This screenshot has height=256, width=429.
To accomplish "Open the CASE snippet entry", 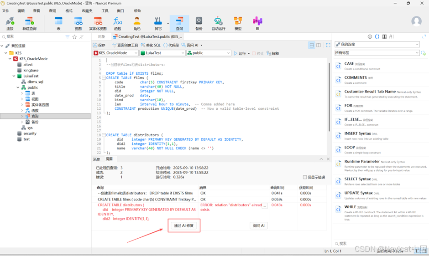I will [x=380, y=66].
